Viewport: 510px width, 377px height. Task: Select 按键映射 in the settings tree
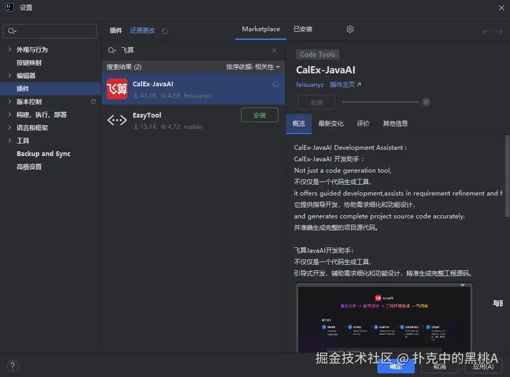[29, 63]
